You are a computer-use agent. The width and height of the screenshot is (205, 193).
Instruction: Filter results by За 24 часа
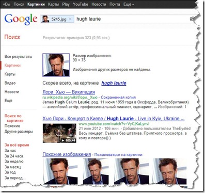tap(14, 156)
